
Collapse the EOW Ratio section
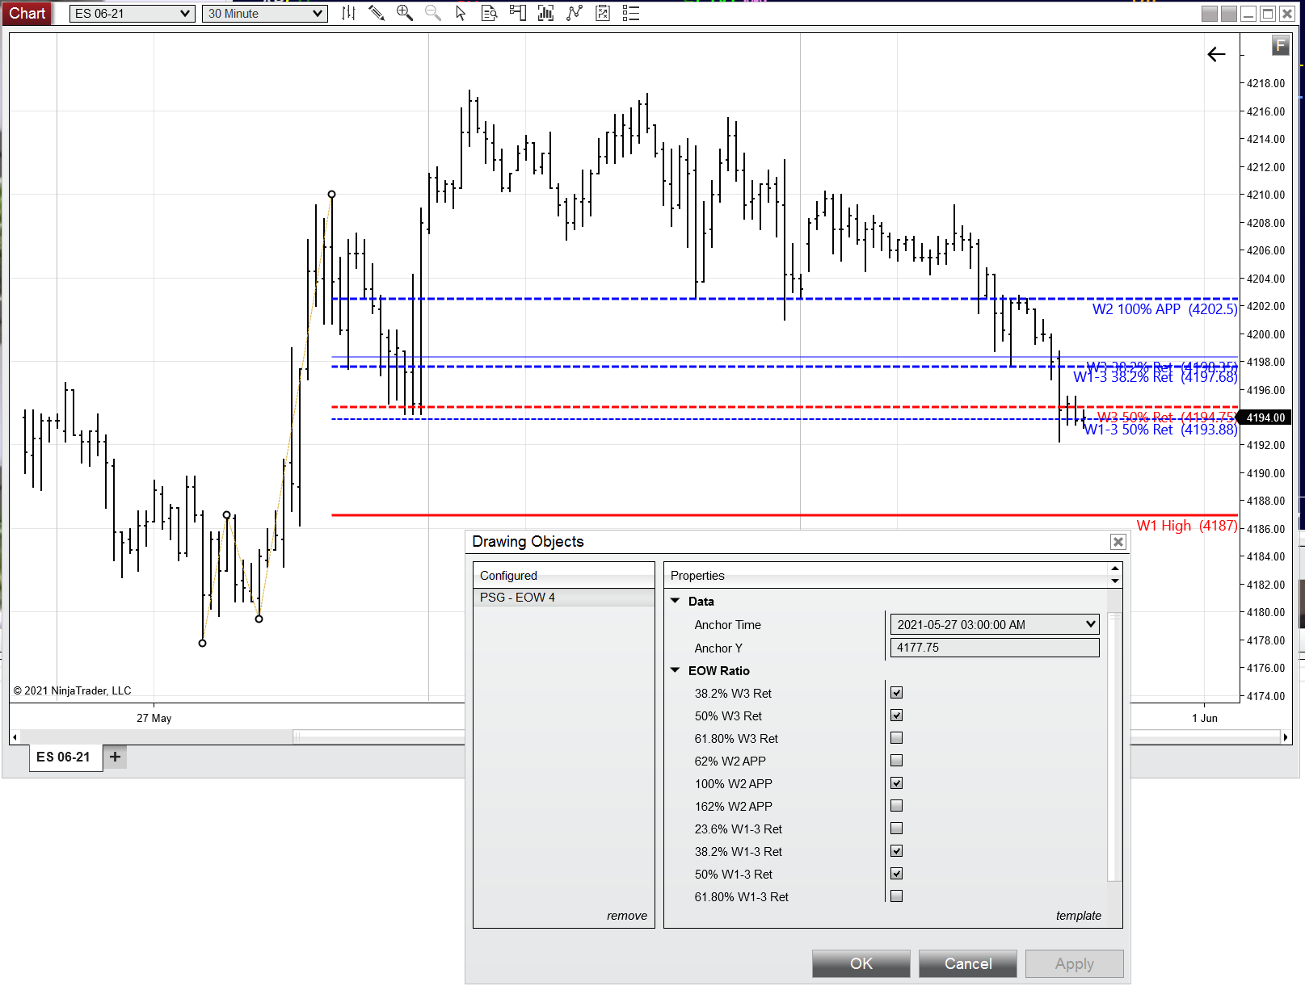click(676, 670)
